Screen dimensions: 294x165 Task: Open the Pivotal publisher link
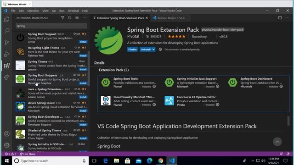(x=133, y=37)
